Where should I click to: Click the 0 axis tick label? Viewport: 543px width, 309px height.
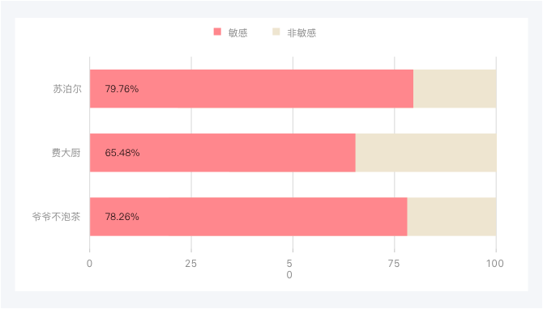click(89, 264)
